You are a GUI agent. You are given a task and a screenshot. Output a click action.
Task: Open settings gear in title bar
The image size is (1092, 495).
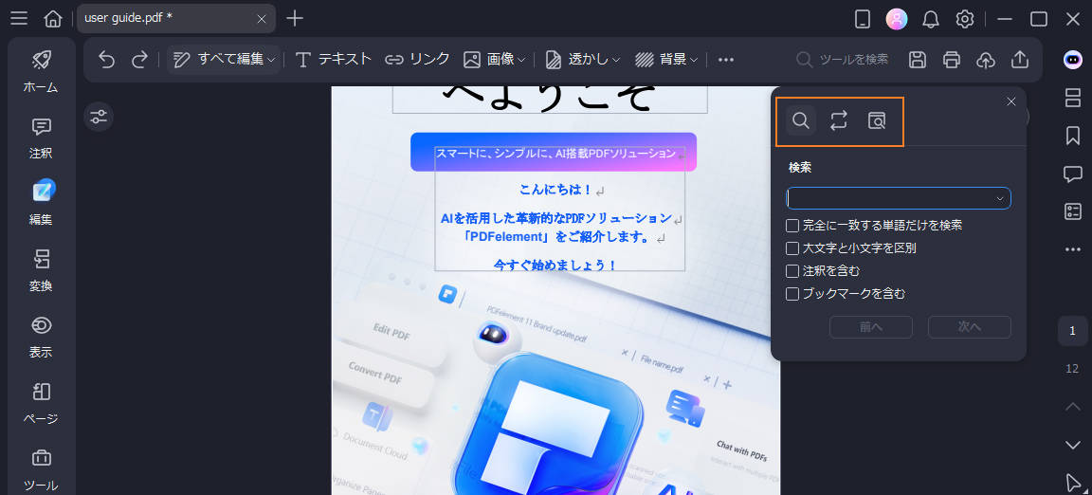pyautogui.click(x=965, y=20)
